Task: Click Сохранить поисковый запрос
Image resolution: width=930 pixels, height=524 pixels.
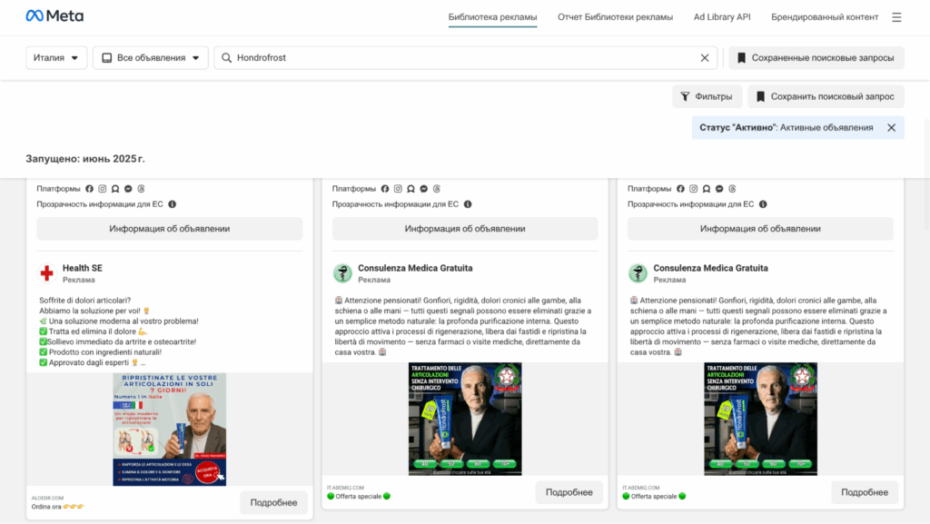Action: click(826, 96)
